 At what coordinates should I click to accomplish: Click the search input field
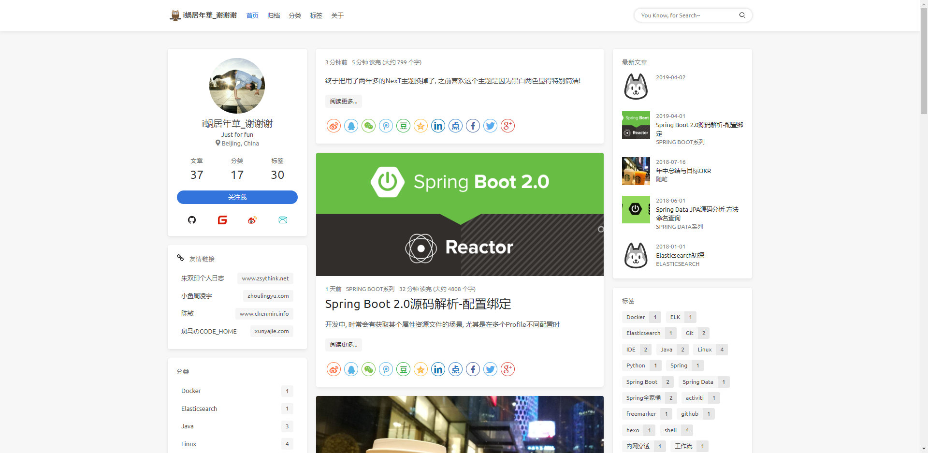tap(686, 15)
